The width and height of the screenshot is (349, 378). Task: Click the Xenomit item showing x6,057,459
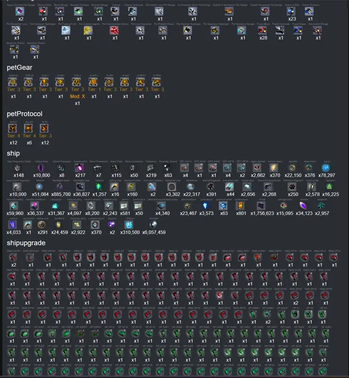[154, 225]
